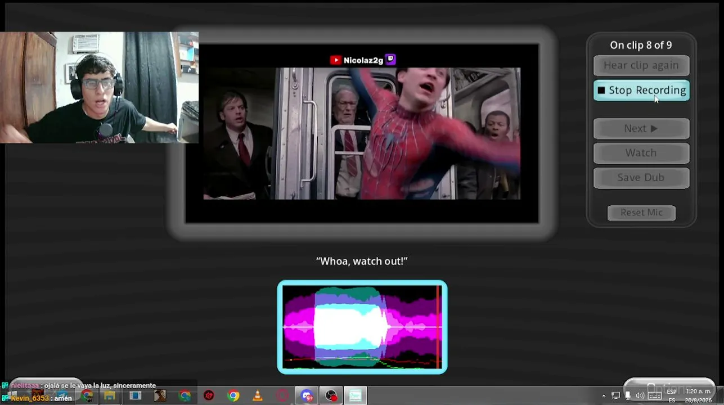Open OBS Studio from the taskbar
The width and height of the screenshot is (724, 405).
[331, 395]
